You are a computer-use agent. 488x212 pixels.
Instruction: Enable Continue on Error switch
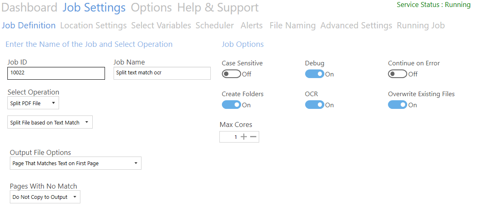397,74
